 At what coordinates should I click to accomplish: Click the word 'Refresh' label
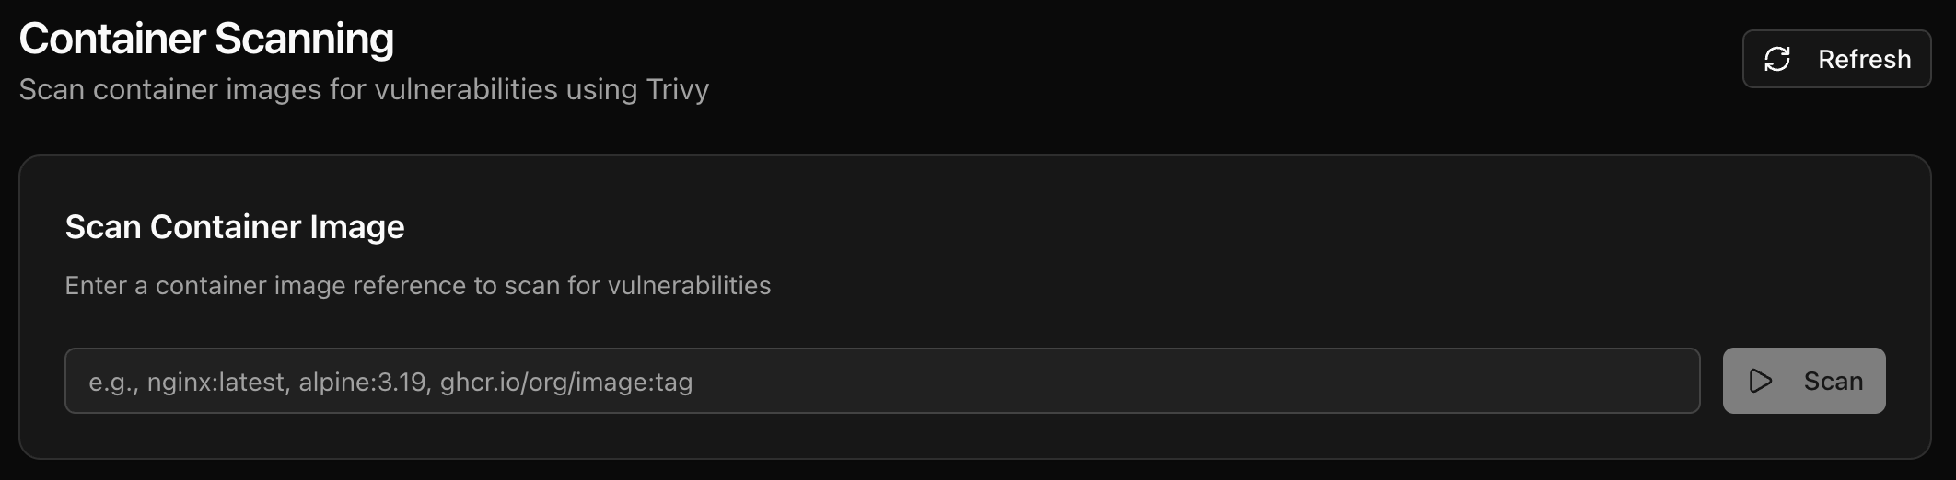1864,60
